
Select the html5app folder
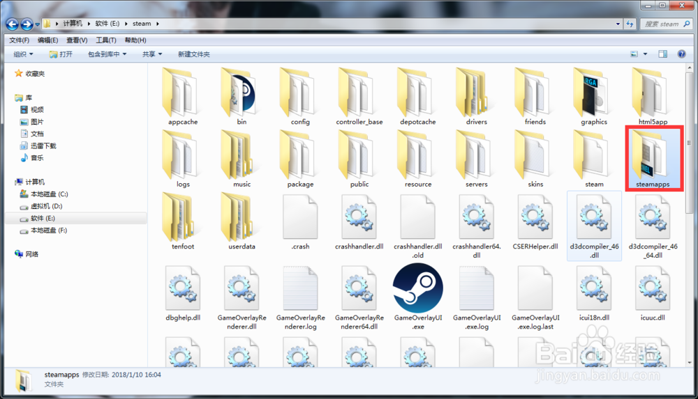[653, 97]
